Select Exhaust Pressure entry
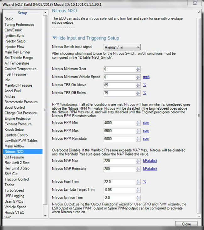Viewport: 204px width, 230px height. click(18, 124)
